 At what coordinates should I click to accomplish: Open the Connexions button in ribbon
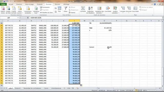45,7
